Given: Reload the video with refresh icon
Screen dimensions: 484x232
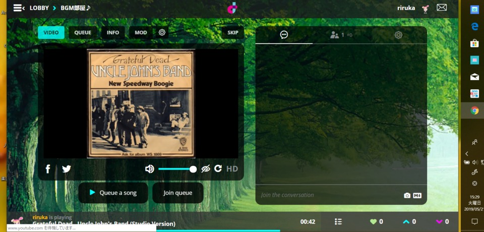Looking at the screenshot, I should click(218, 168).
